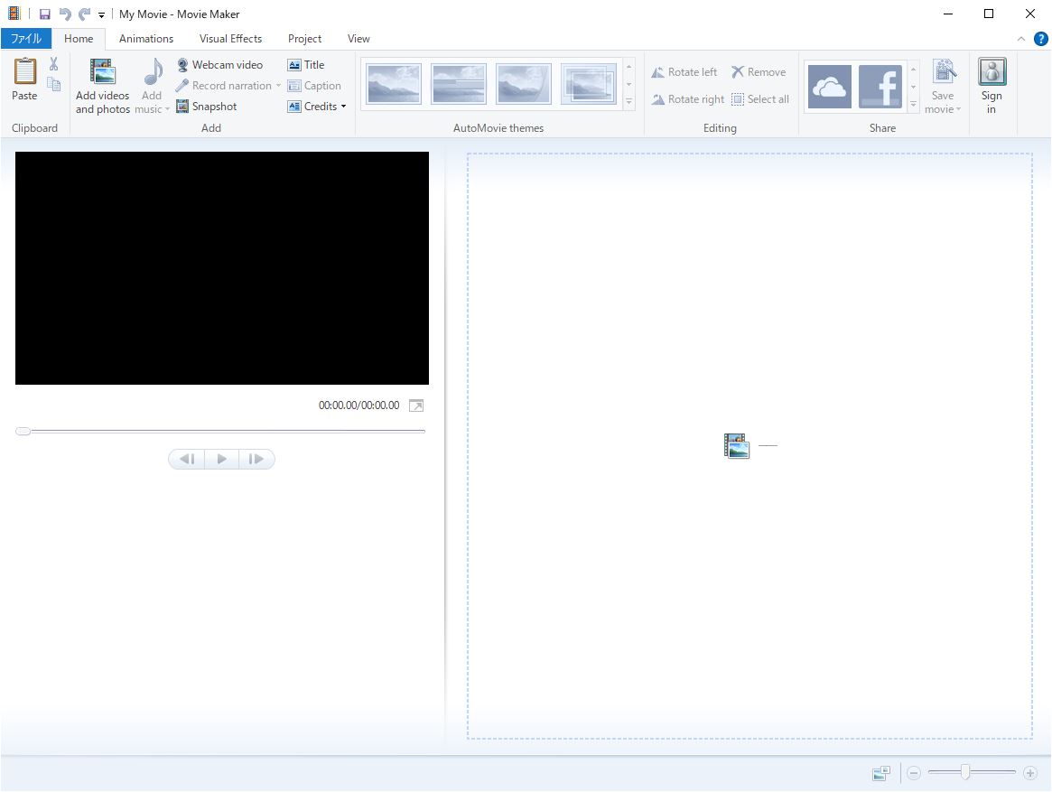Click preview full screen icon
Image resolution: width=1052 pixels, height=792 pixels.
[416, 405]
